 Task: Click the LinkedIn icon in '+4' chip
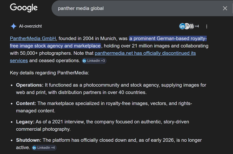tap(35, 148)
